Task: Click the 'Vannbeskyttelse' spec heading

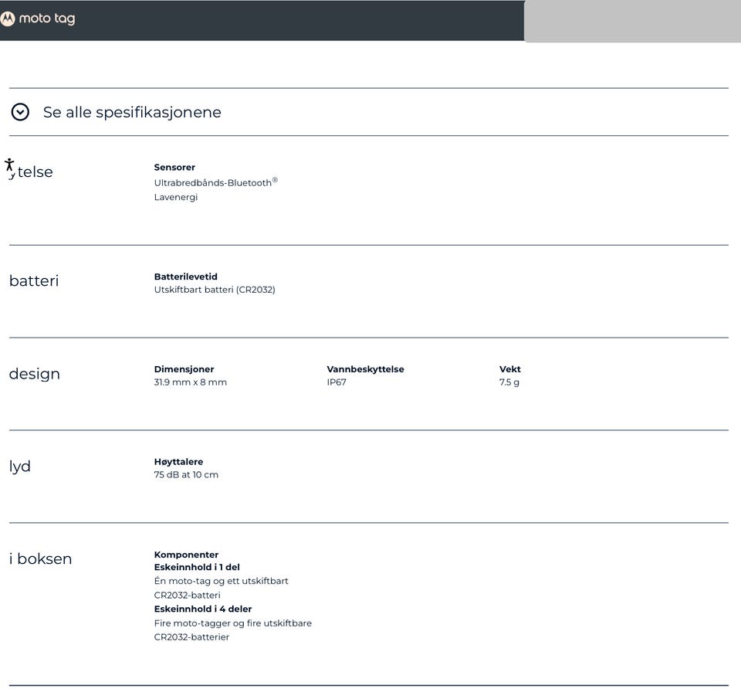Action: [x=365, y=369]
